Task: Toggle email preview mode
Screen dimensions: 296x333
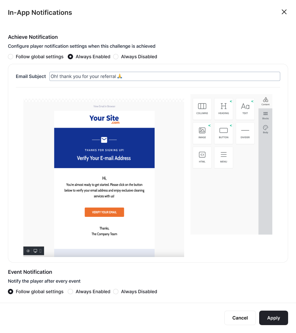Action: 28,251
